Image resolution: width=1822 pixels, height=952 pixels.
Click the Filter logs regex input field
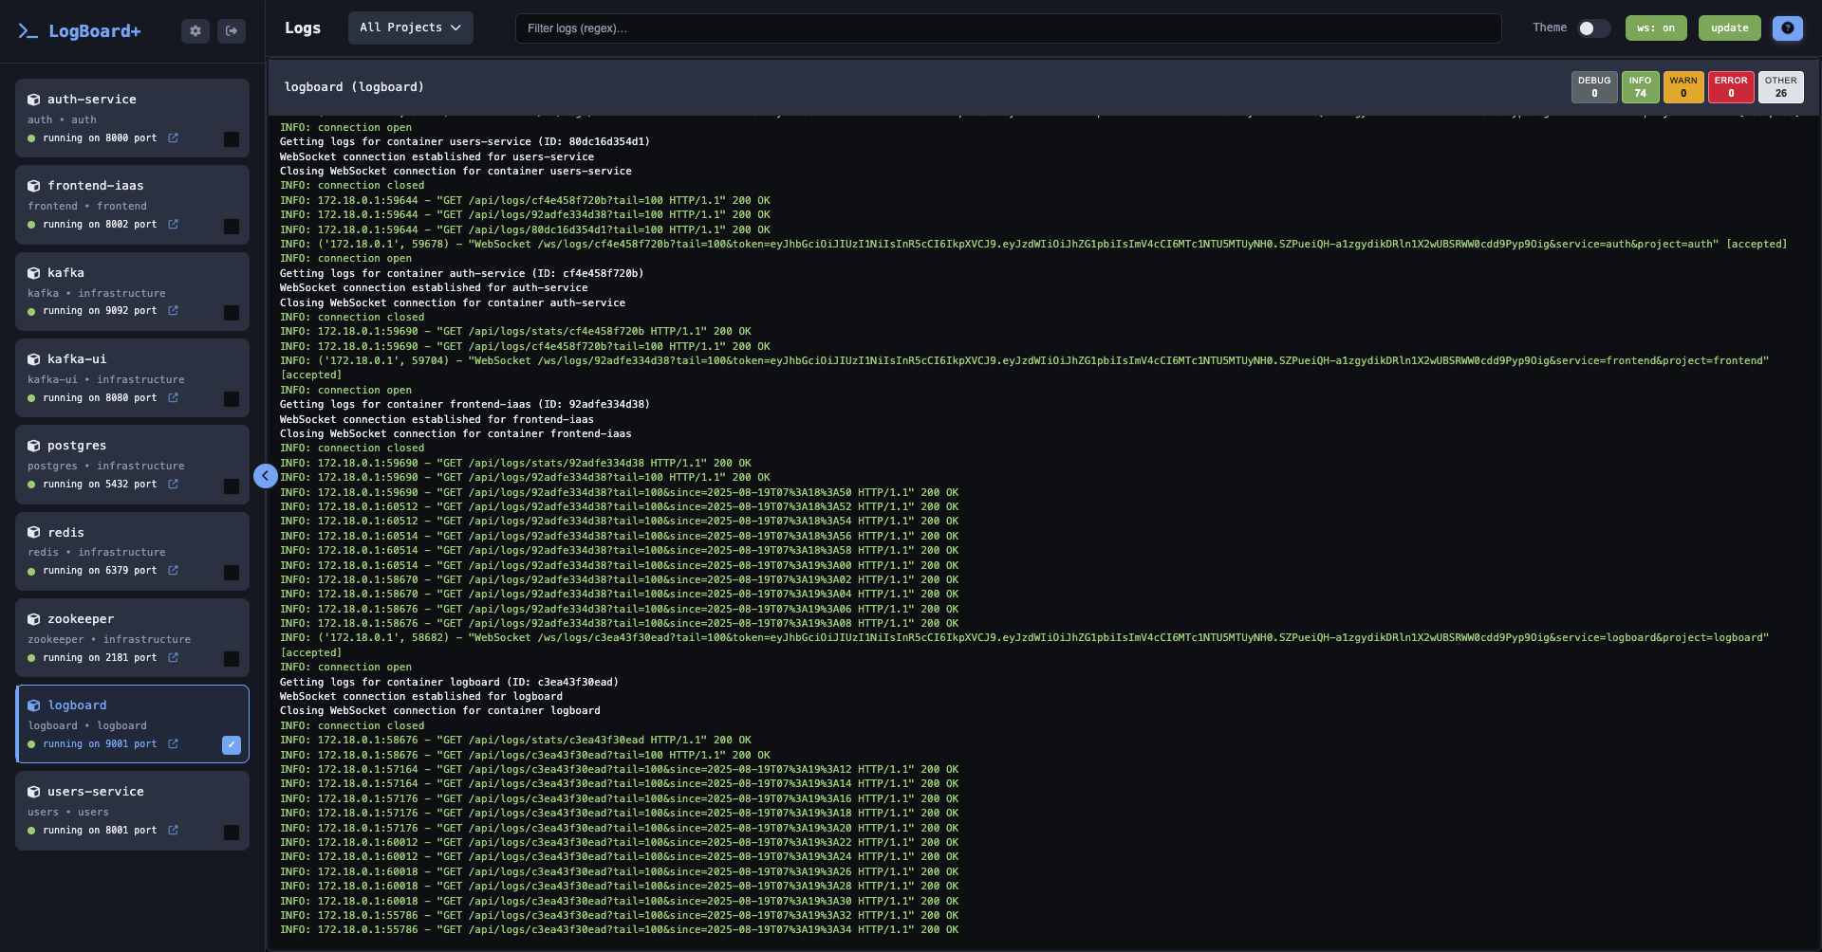(x=1008, y=28)
